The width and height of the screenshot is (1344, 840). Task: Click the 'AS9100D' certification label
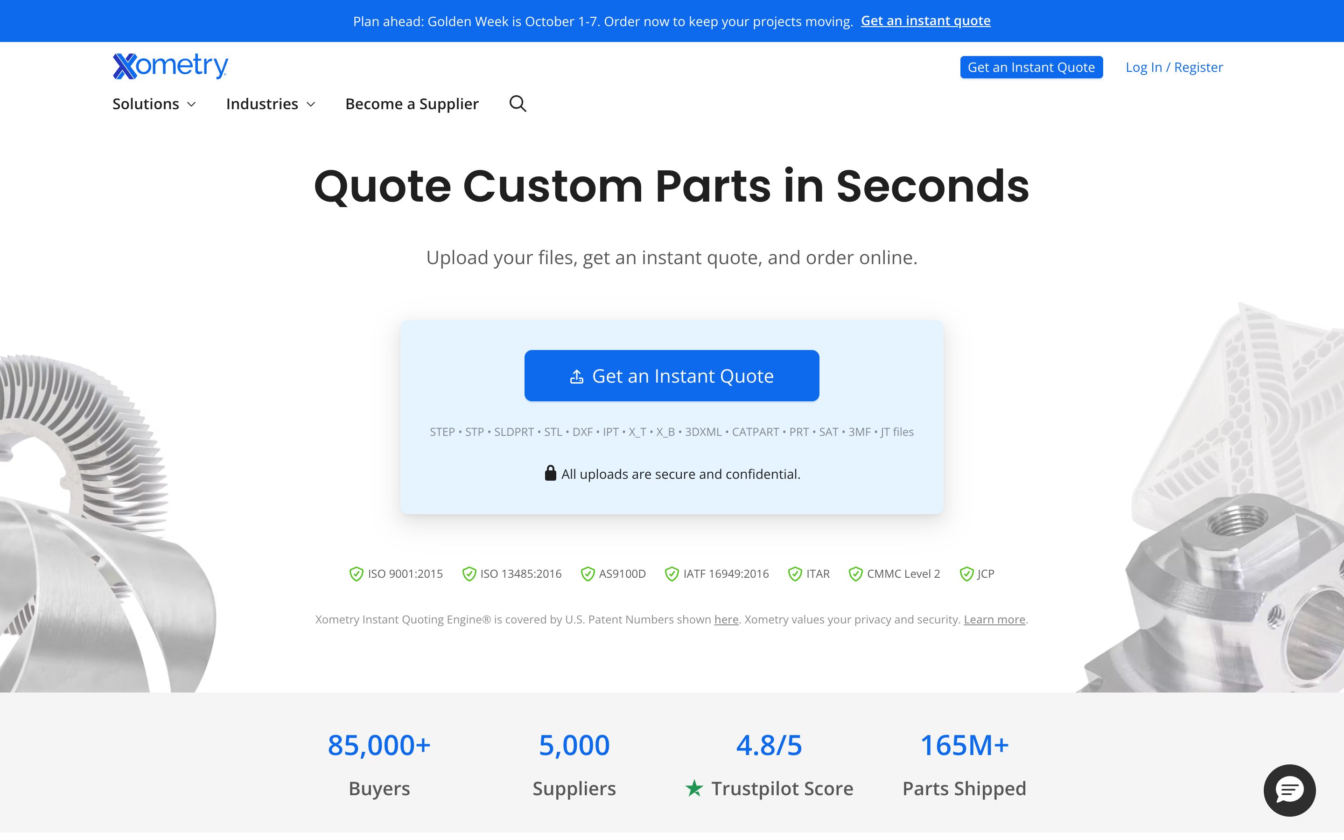click(x=622, y=574)
